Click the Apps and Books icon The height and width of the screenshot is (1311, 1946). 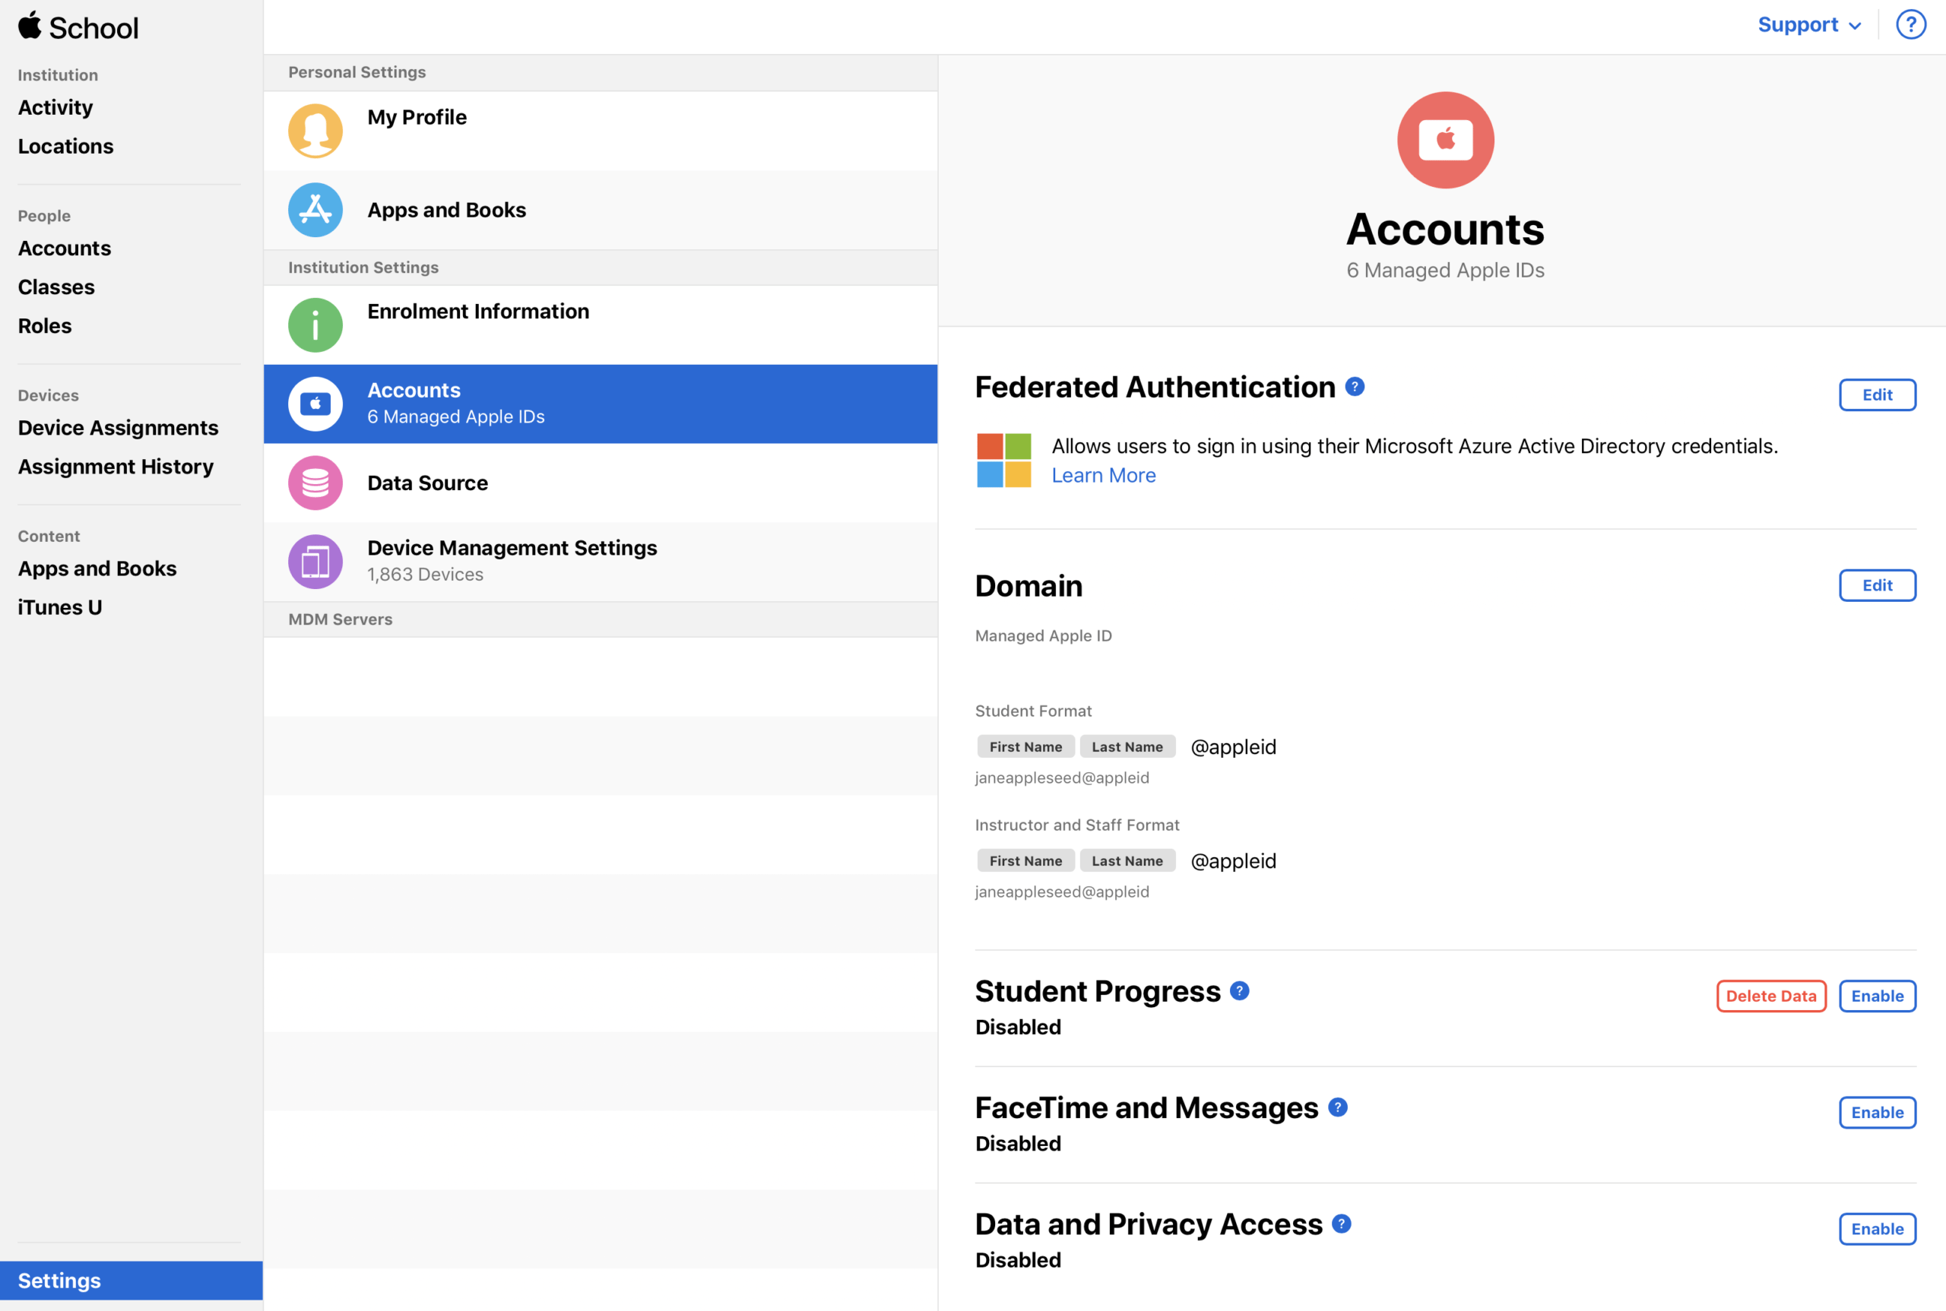315,209
